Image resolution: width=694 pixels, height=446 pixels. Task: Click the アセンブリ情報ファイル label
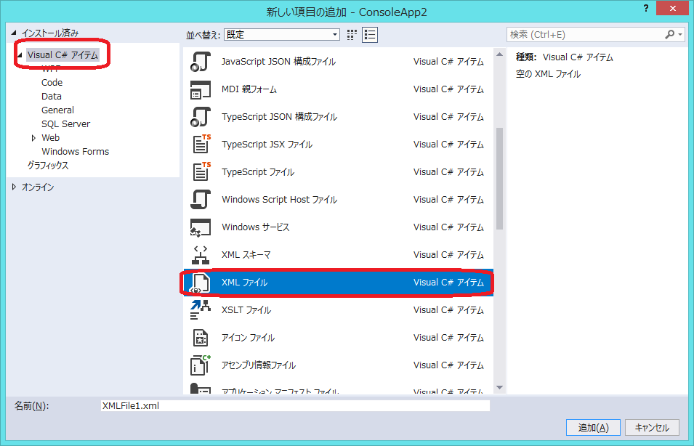259,365
